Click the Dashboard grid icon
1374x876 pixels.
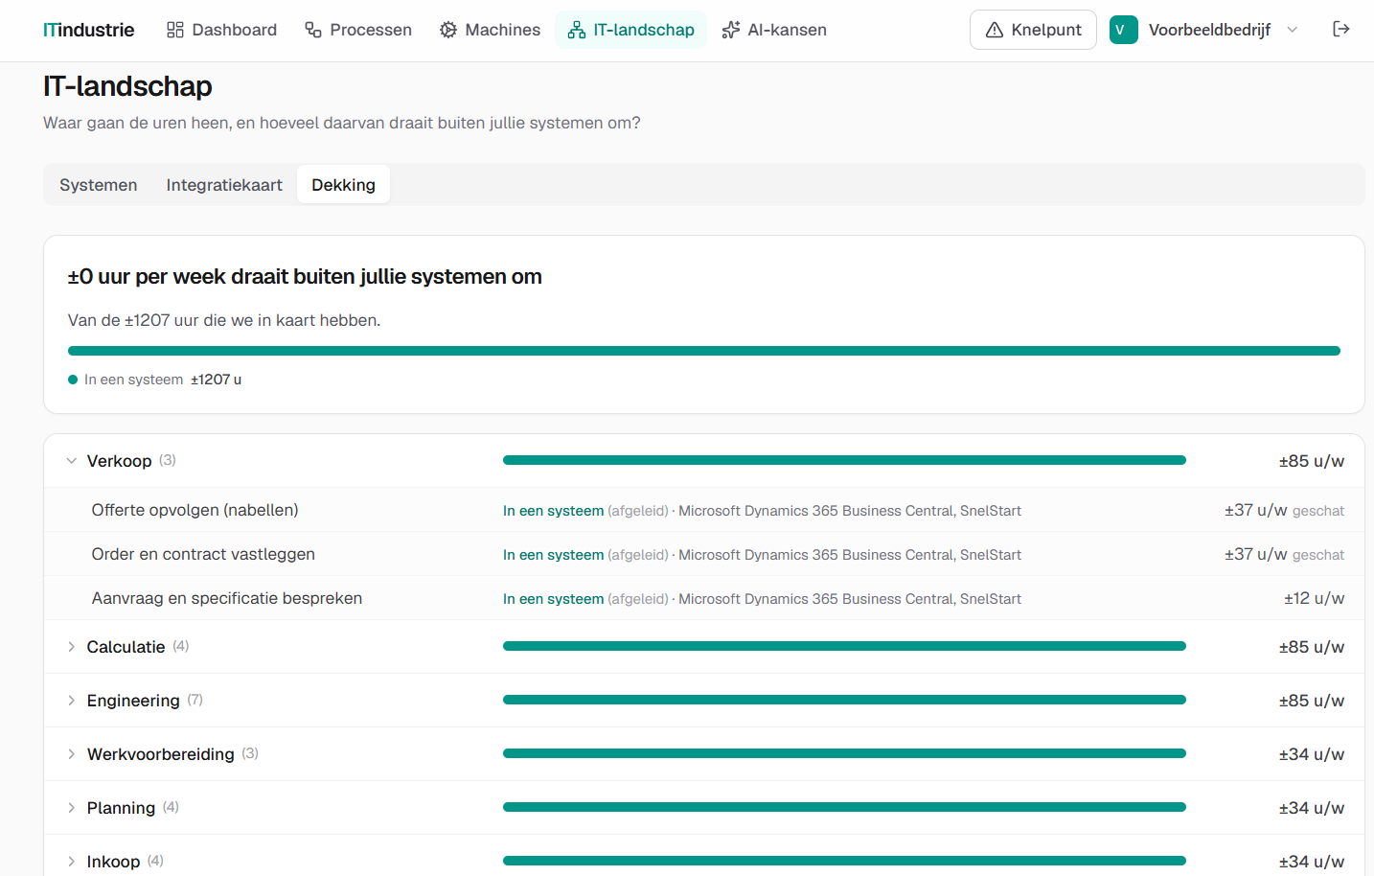pyautogui.click(x=175, y=30)
